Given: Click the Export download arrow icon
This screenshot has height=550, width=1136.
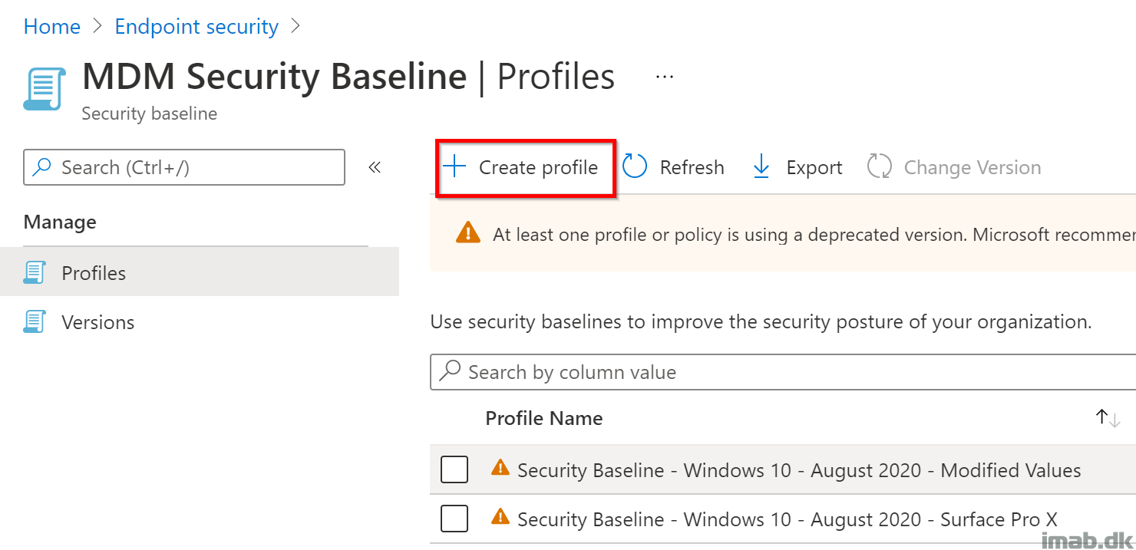Looking at the screenshot, I should [761, 166].
